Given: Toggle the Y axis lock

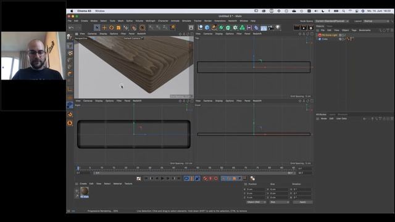Looking at the screenshot, I should point(158,27).
